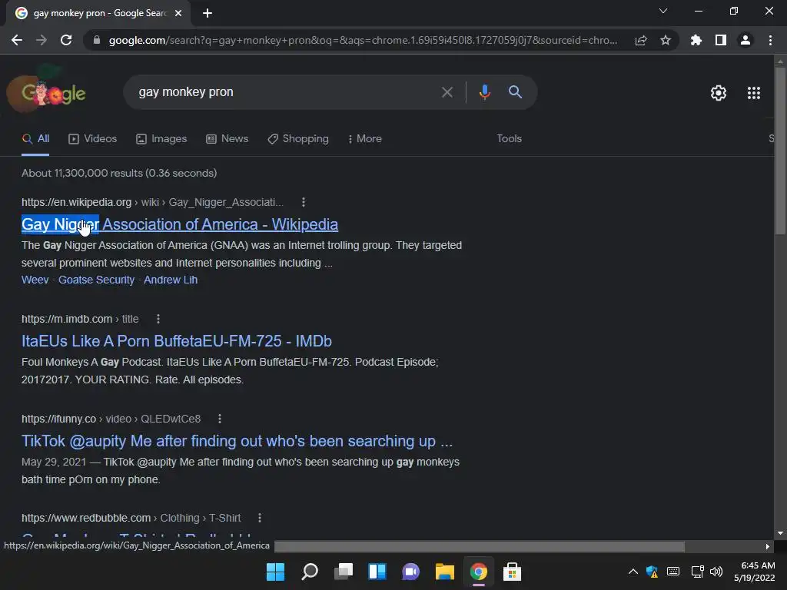Image resolution: width=787 pixels, height=590 pixels.
Task: Open the Chrome profile avatar
Action: point(745,40)
